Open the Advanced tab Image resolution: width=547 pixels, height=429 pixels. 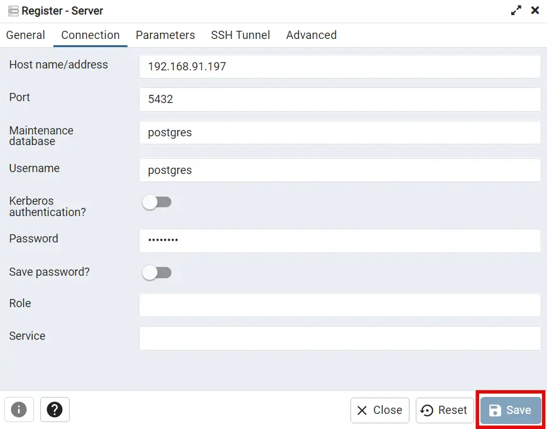tap(311, 35)
